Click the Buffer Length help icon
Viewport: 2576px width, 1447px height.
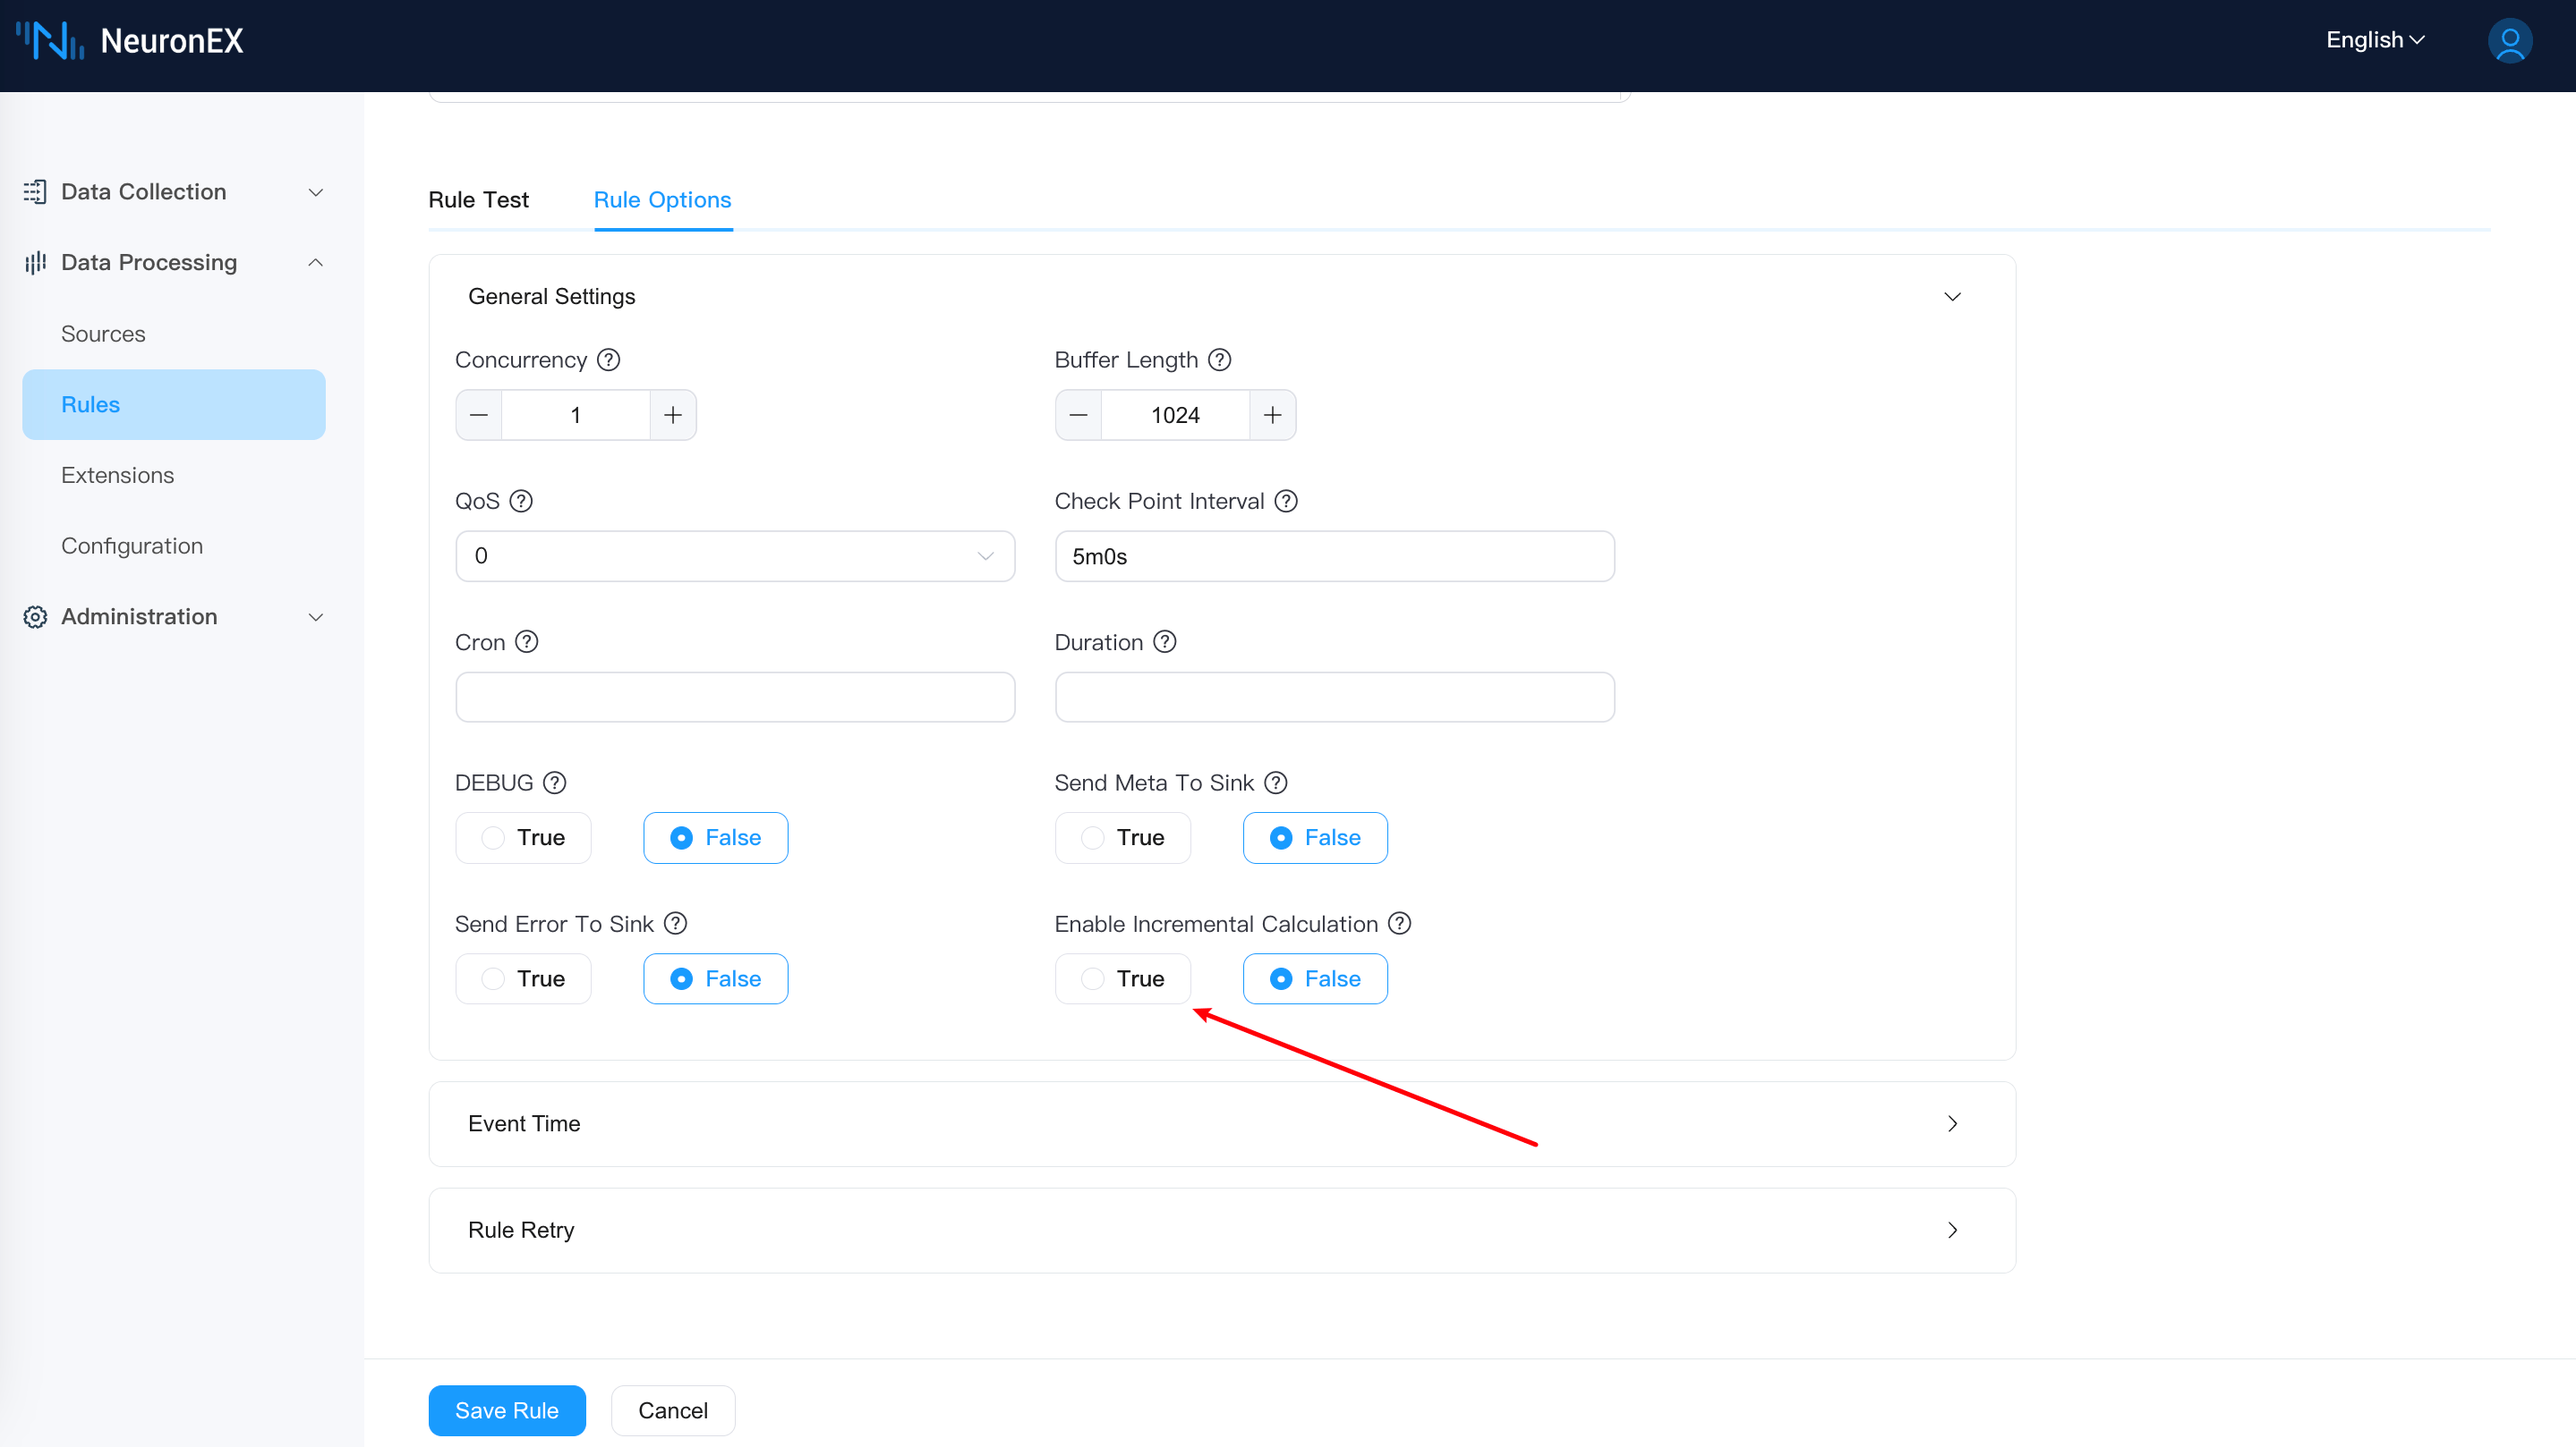pyautogui.click(x=1219, y=360)
